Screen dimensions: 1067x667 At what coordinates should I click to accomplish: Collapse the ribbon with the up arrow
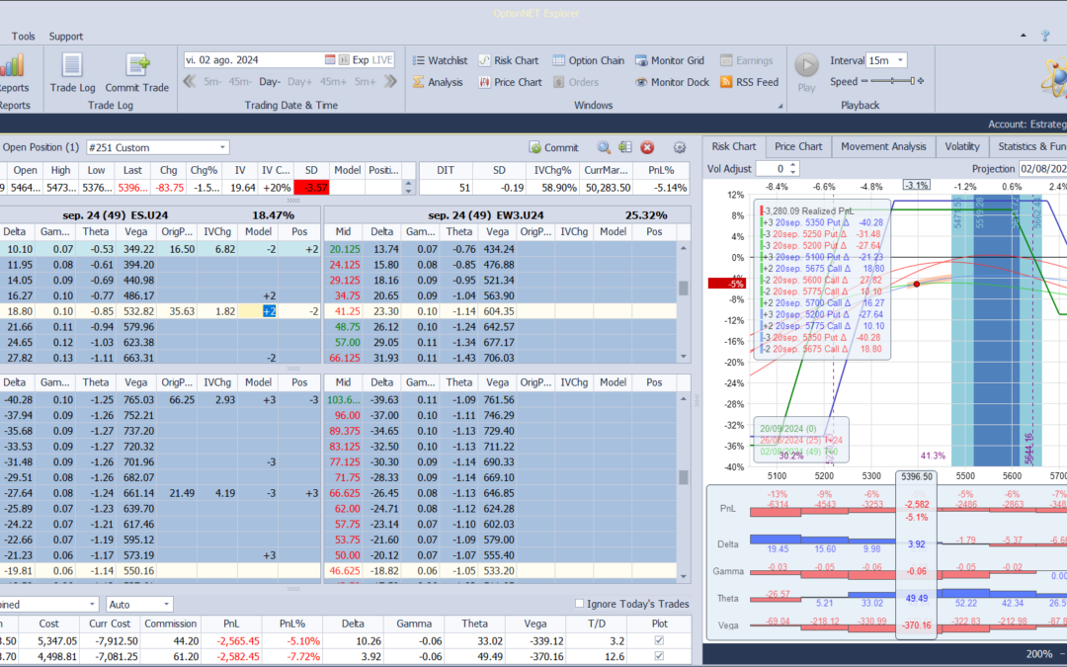(x=1023, y=36)
